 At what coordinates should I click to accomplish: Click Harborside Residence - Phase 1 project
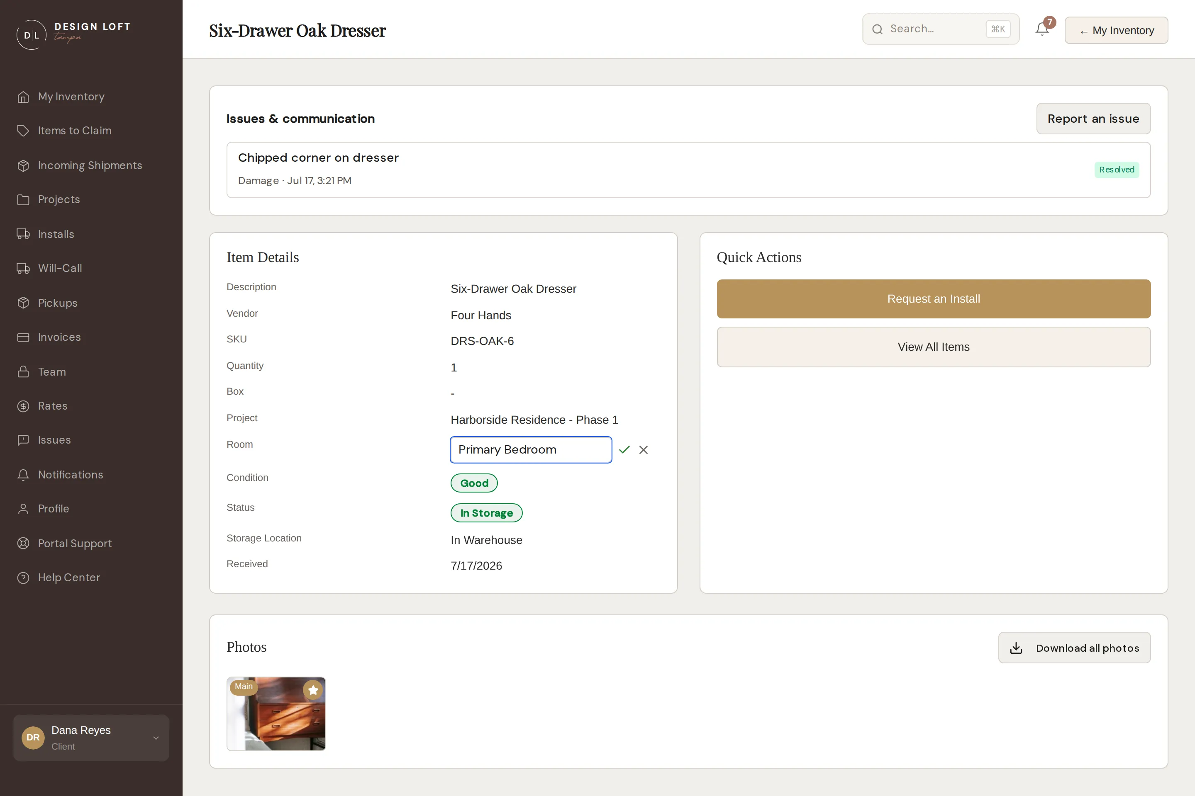[x=534, y=420]
